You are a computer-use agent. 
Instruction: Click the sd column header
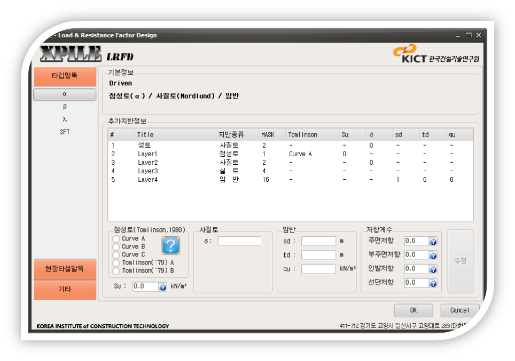(407, 135)
